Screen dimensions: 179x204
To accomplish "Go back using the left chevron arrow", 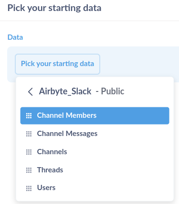I will (30, 92).
